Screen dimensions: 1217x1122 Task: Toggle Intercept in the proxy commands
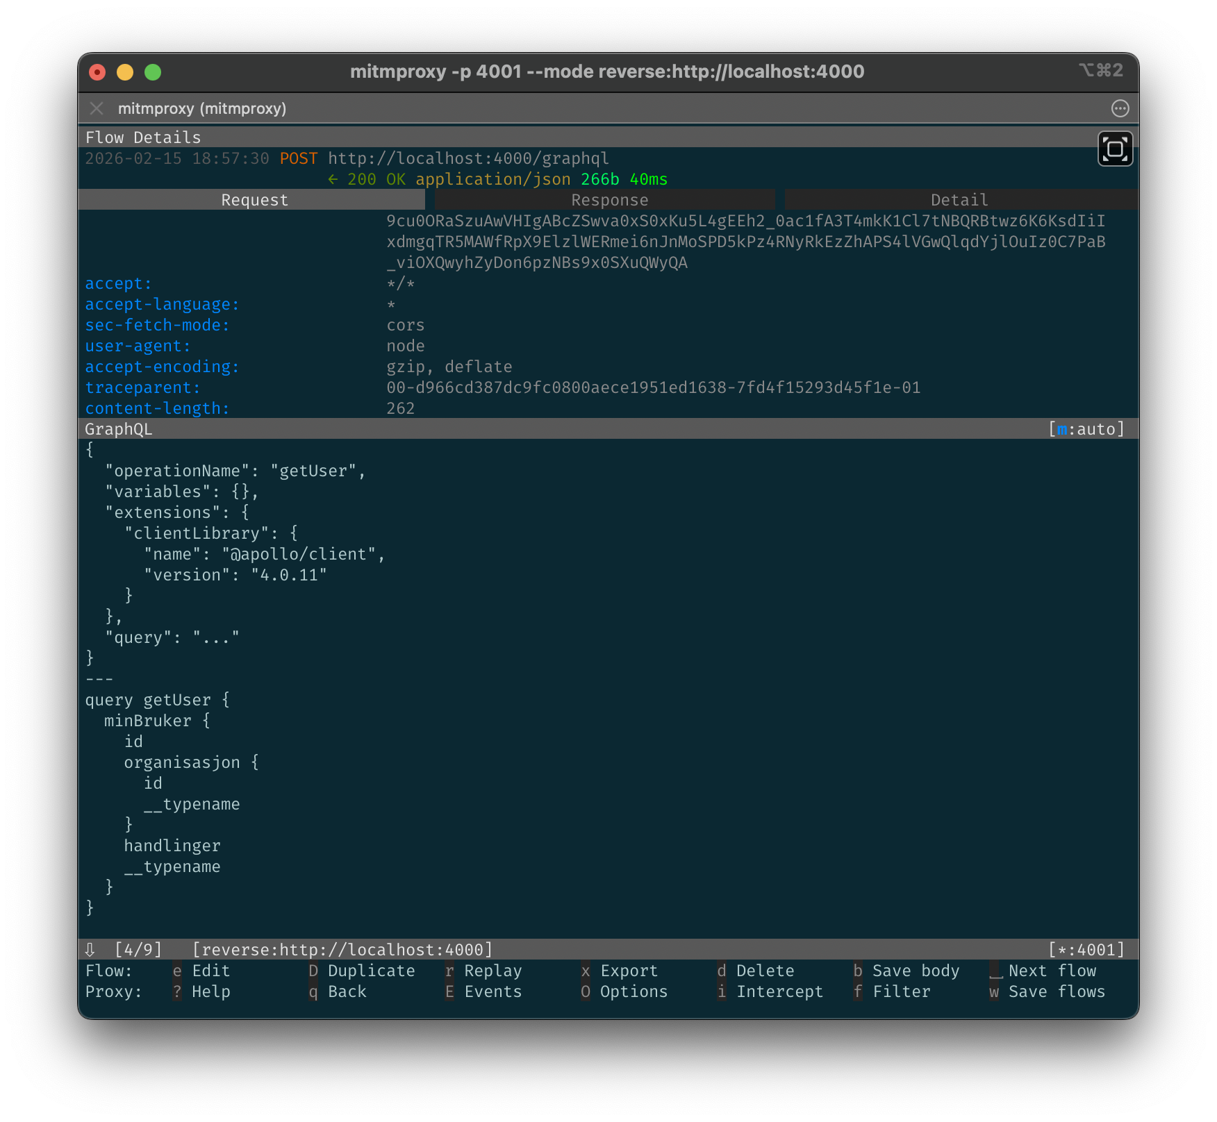click(x=779, y=991)
